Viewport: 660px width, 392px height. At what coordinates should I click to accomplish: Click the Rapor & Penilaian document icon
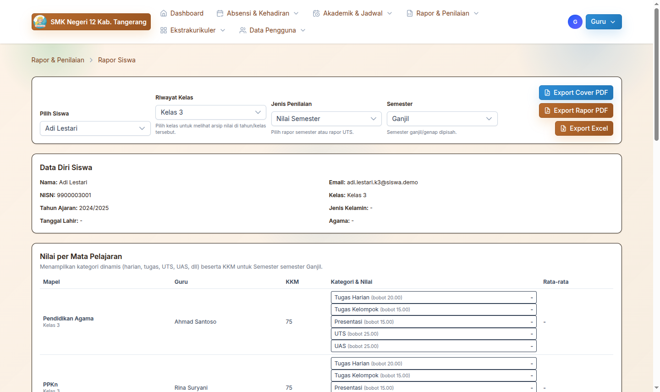pos(410,13)
